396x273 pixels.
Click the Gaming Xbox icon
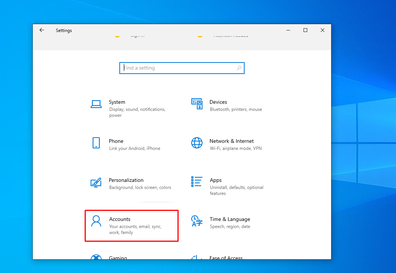(x=96, y=257)
